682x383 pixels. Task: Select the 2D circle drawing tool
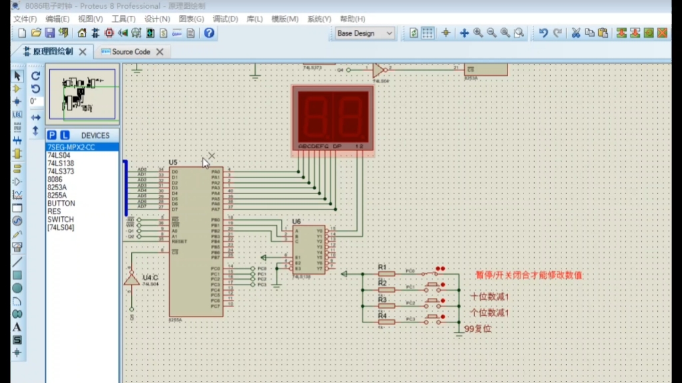[17, 288]
